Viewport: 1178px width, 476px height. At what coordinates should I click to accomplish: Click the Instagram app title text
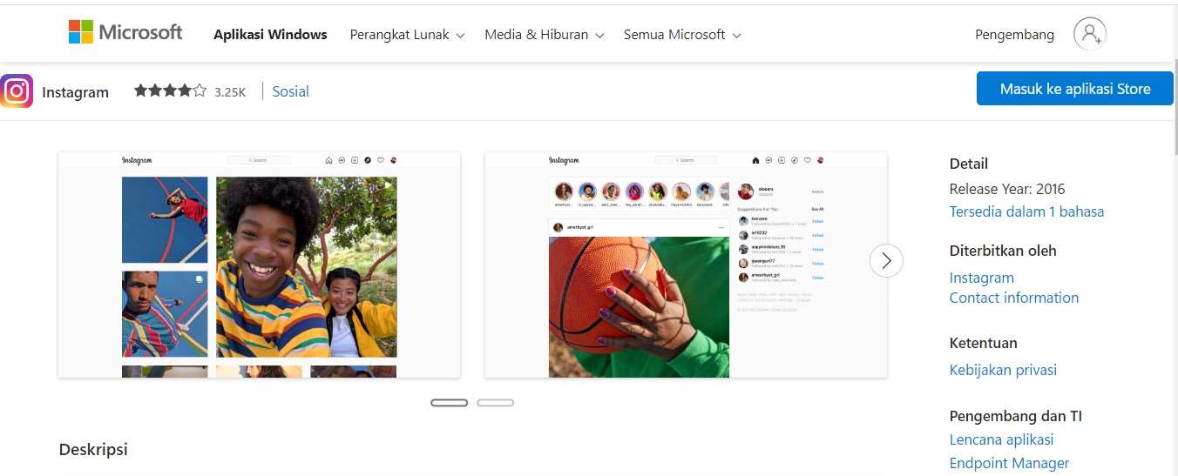[x=75, y=92]
